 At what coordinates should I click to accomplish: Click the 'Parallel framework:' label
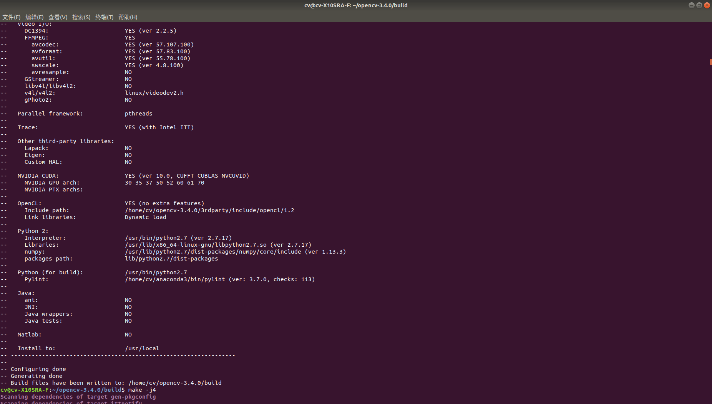pos(50,114)
